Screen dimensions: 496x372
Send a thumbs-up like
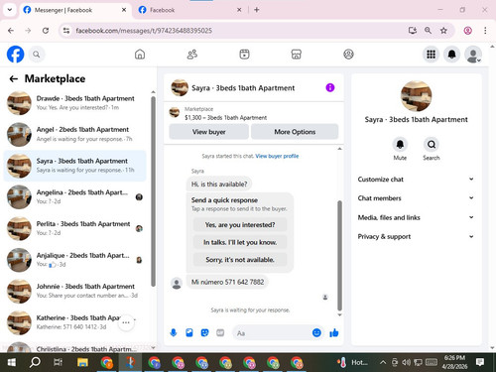pyautogui.click(x=334, y=332)
